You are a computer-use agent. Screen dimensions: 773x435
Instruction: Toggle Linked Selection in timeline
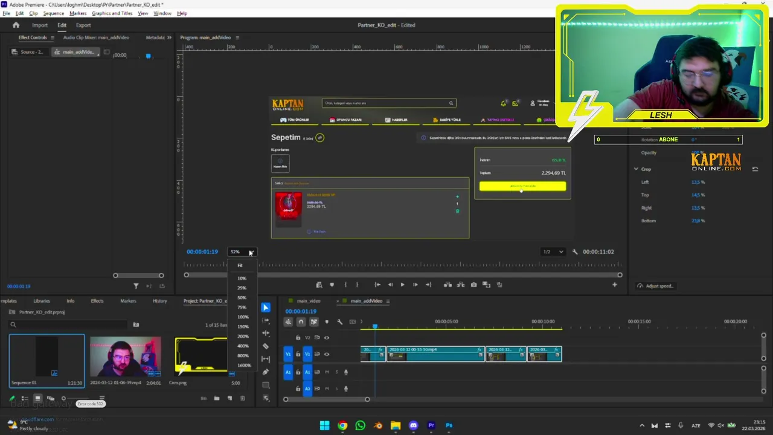313,321
